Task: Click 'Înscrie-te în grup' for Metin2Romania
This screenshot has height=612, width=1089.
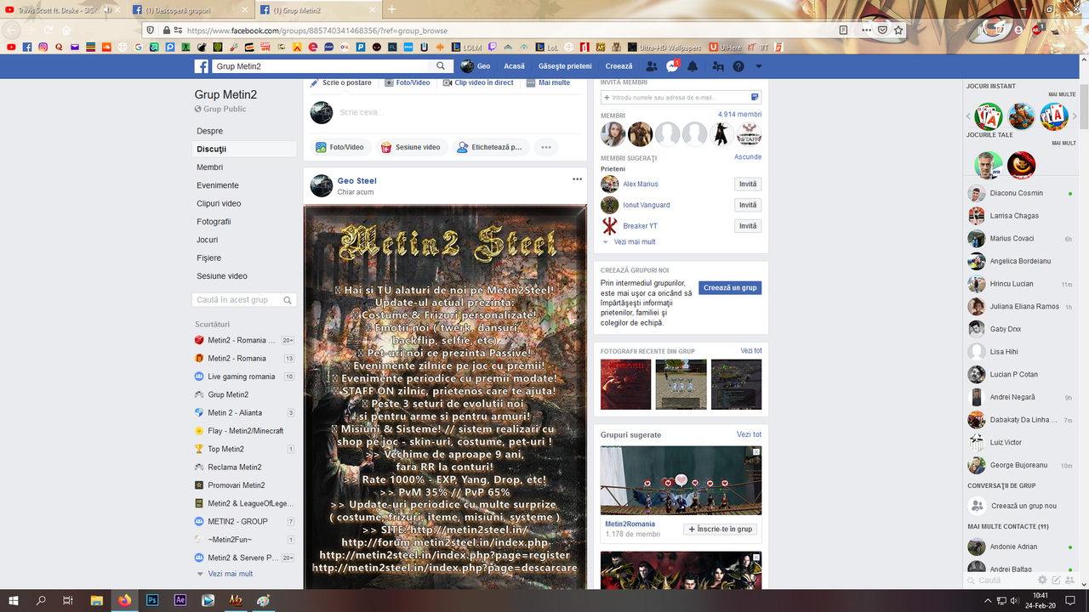Action: 721,529
